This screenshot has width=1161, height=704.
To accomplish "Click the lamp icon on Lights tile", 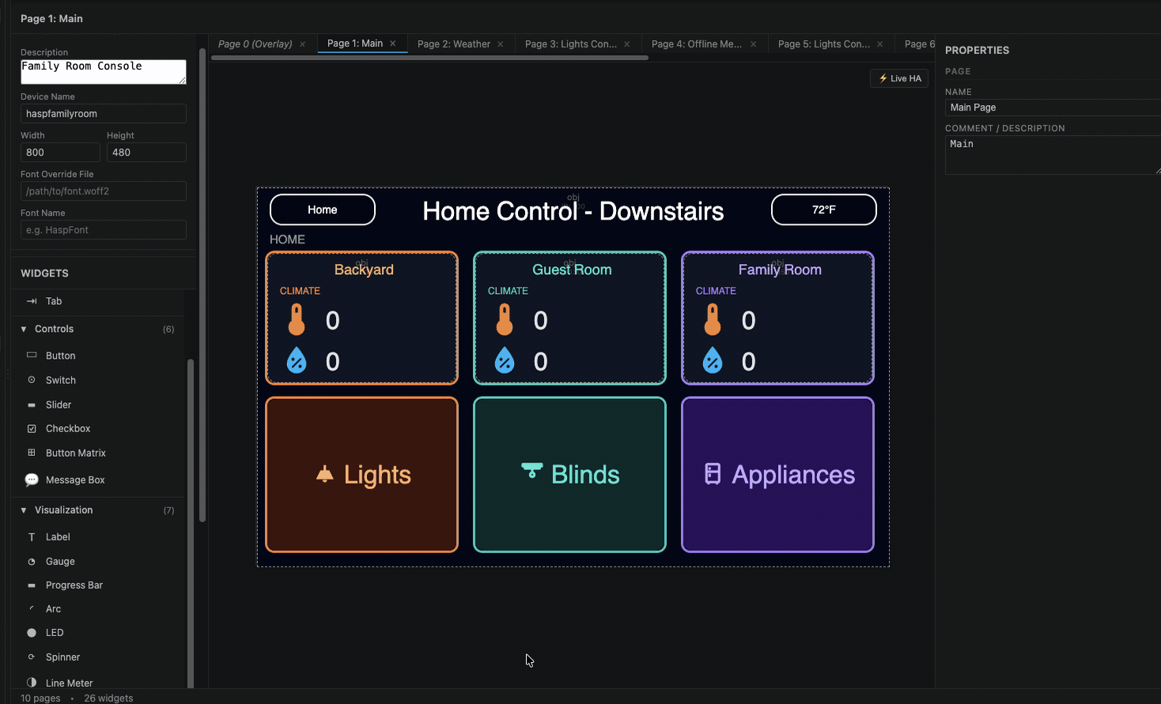I will 324,474.
